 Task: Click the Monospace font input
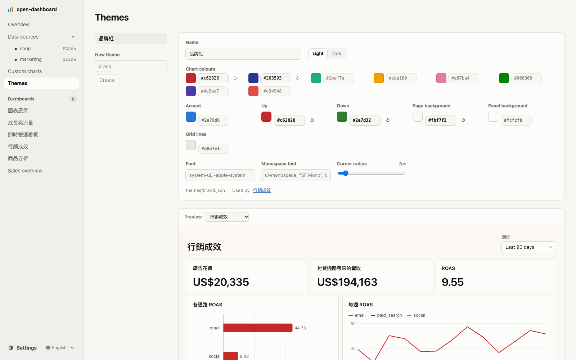point(296,175)
